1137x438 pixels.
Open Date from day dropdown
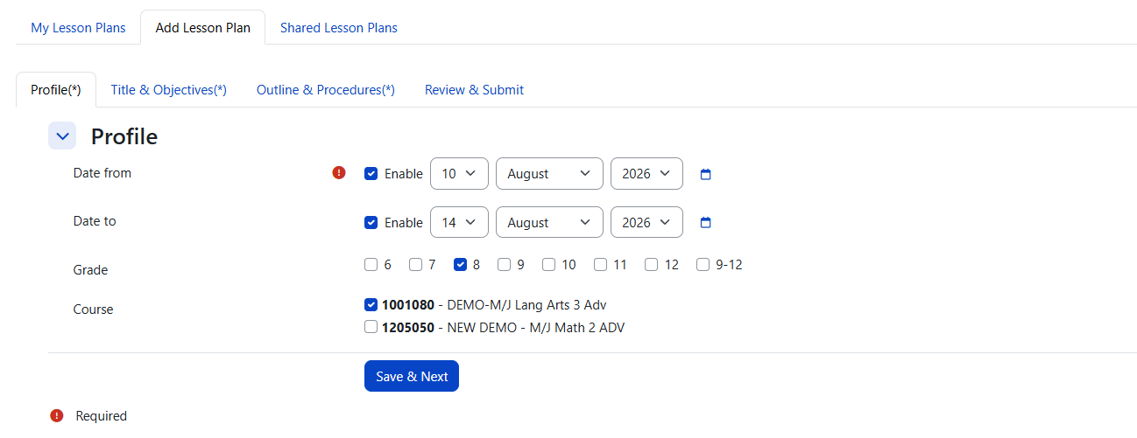[459, 173]
